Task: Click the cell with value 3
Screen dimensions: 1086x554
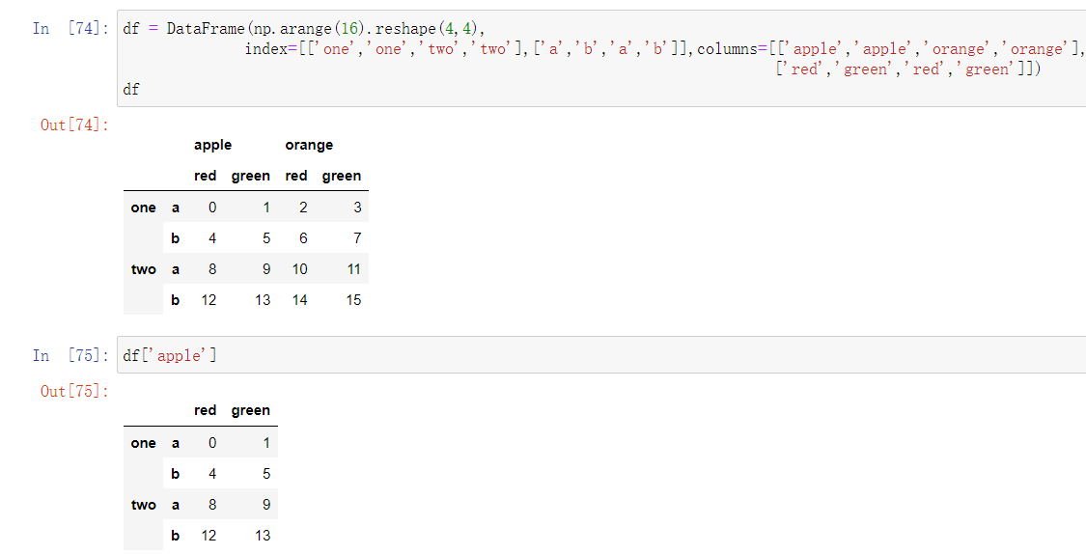Action: (x=357, y=208)
